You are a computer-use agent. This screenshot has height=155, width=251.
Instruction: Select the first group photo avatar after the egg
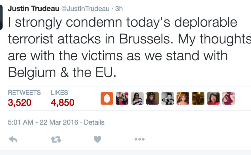coord(122,98)
